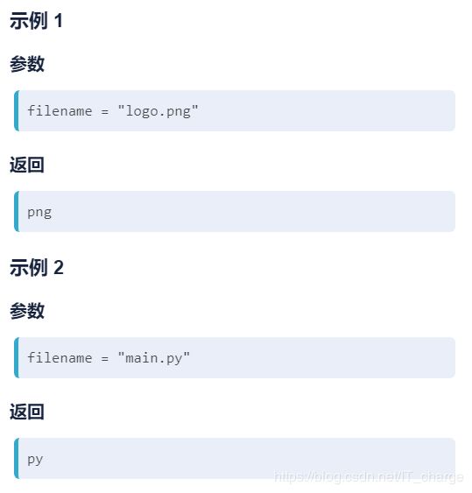472x493 pixels.
Task: Click the equals sign in the main.py line
Action: [x=105, y=358]
